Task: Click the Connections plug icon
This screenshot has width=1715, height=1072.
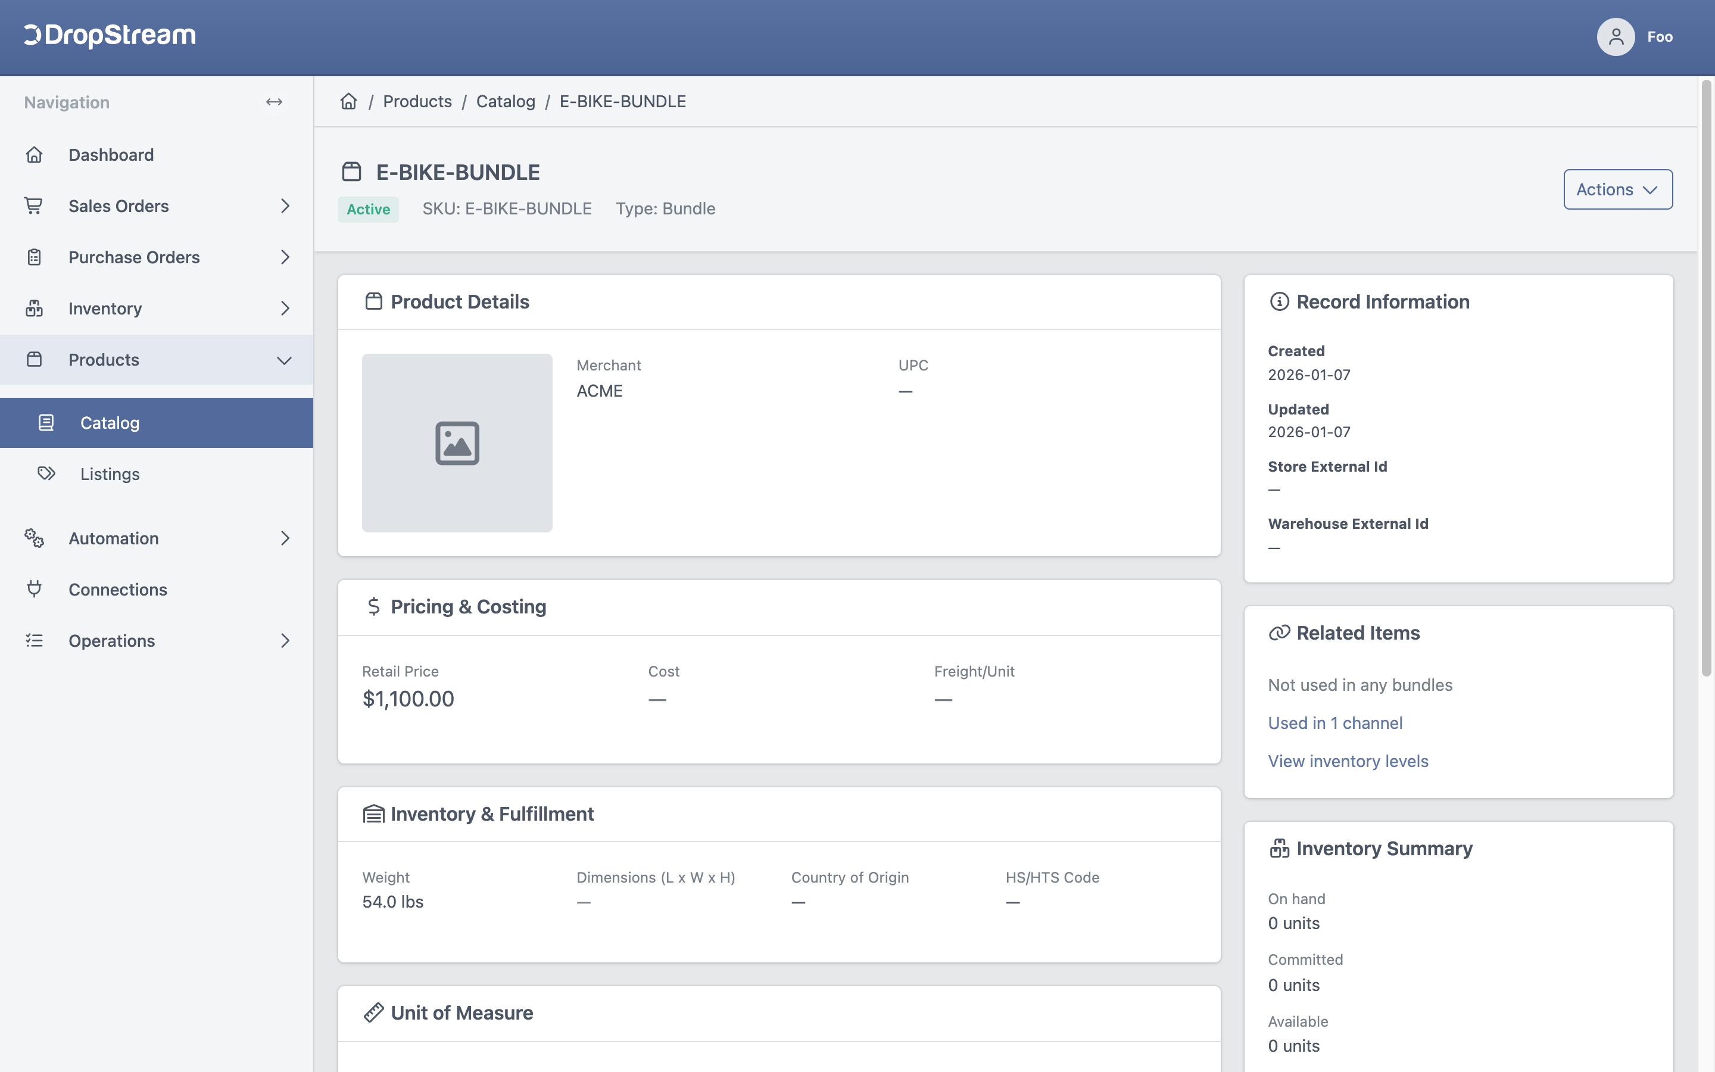Action: 34,589
